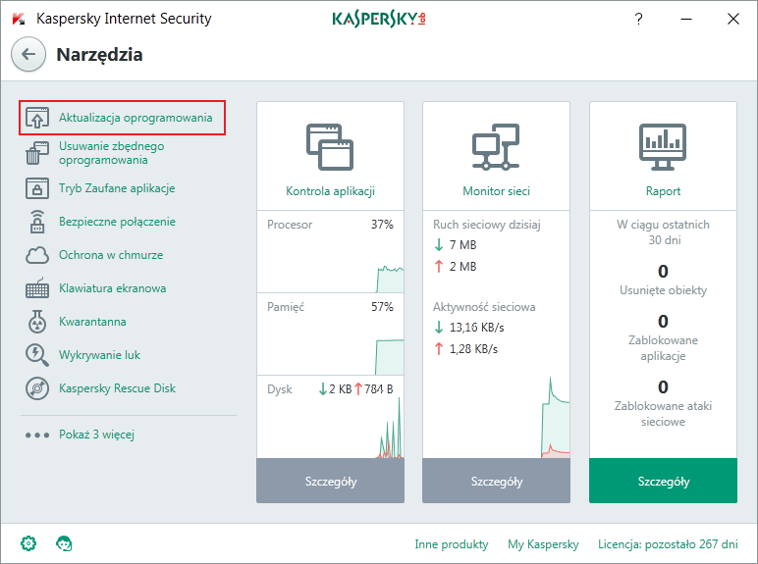This screenshot has width=758, height=564.
Task: Click the Aktualizacja oprogramowania upload icon
Action: pos(37,118)
